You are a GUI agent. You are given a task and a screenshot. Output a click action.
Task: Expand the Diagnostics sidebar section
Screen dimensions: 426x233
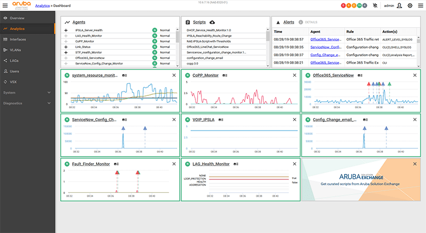tap(27, 103)
